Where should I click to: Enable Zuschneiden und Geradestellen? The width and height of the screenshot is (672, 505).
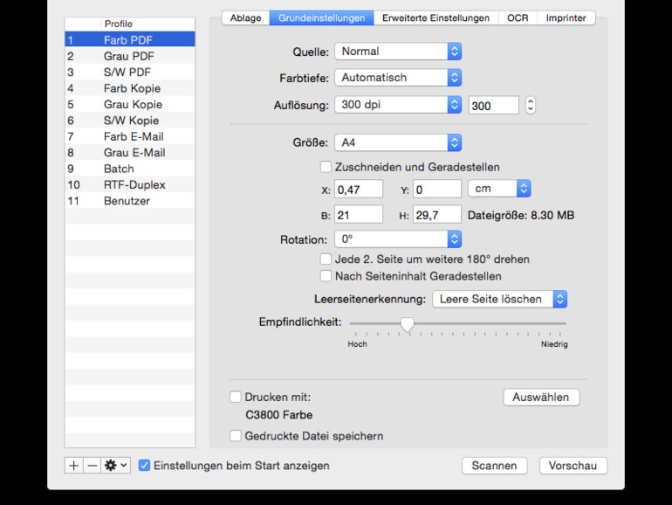tap(326, 167)
